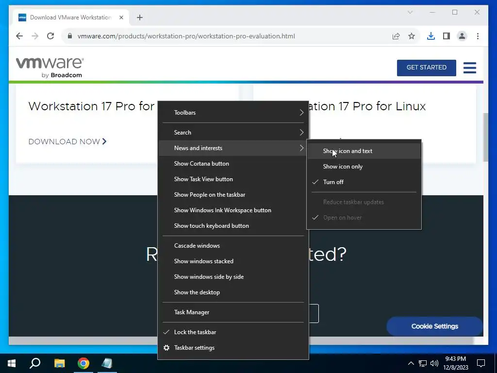Toggle Show Cortana button

pos(233,164)
